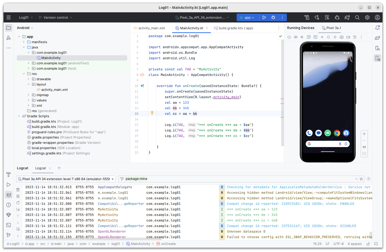This screenshot has height=252, width=386.
Task: Raise emulator volume with volume up icon
Action: [295, 37]
